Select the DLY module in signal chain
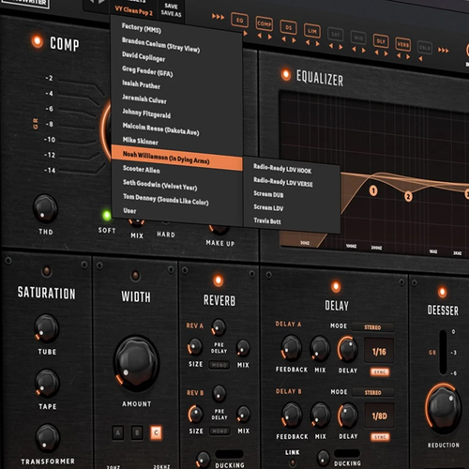This screenshot has height=469, width=469. point(381,41)
